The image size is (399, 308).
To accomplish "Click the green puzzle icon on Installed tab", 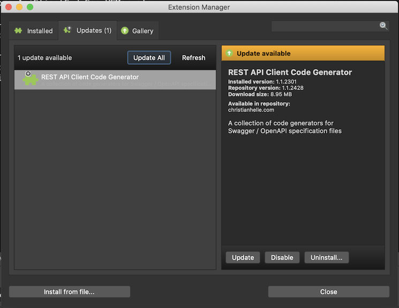I will tap(18, 31).
